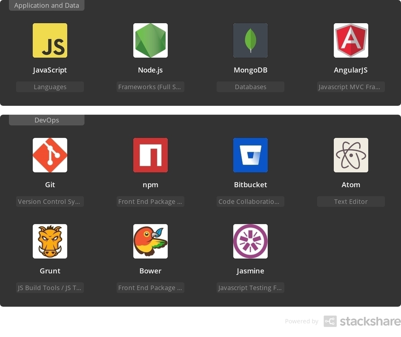Select the AngularJS name link
The width and height of the screenshot is (401, 337).
pos(351,70)
